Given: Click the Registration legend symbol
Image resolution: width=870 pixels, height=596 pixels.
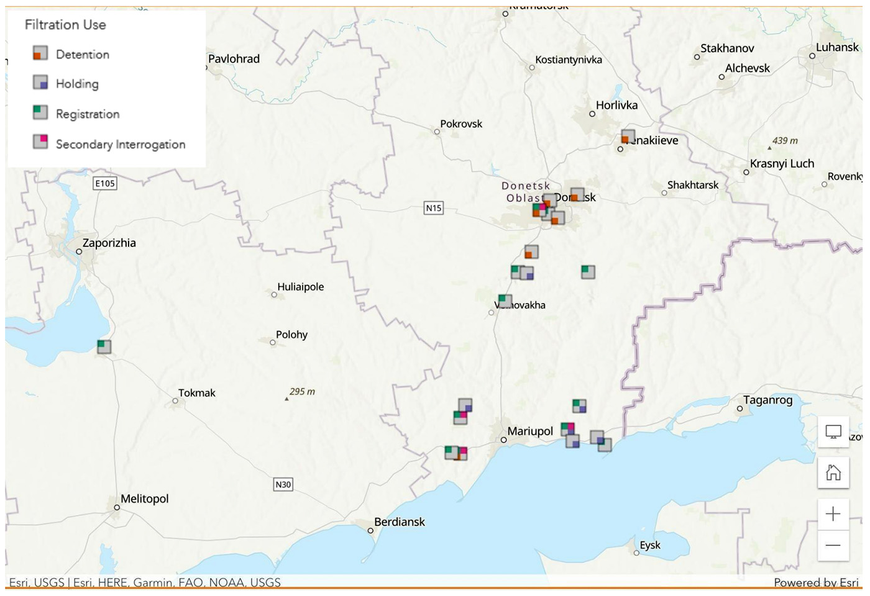Looking at the screenshot, I should (40, 112).
